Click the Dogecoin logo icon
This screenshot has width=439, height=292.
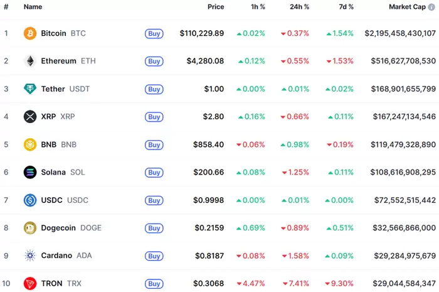30,228
